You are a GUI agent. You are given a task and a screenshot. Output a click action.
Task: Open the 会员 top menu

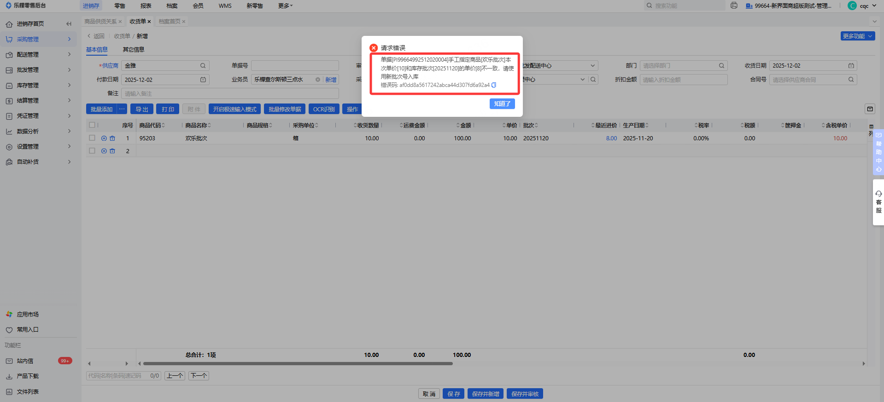coord(198,6)
